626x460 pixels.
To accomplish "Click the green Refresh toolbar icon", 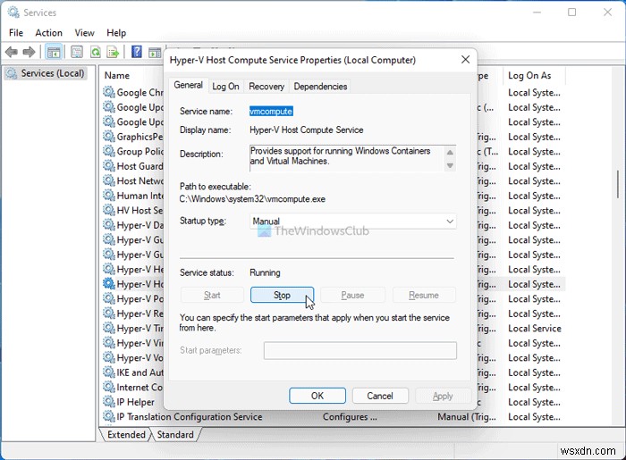I will coord(96,52).
